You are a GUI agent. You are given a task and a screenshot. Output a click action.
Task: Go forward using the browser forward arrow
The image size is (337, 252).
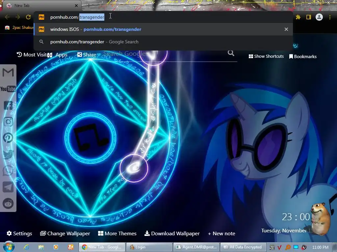pyautogui.click(x=18, y=17)
